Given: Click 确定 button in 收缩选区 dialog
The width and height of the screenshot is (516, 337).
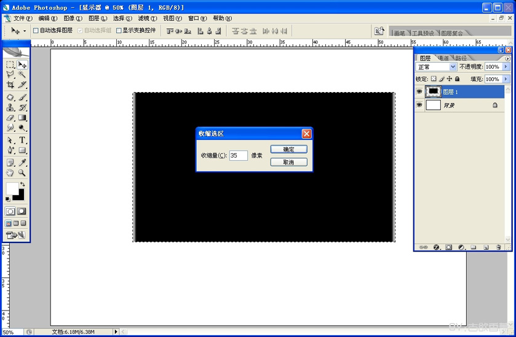Looking at the screenshot, I should pos(289,149).
